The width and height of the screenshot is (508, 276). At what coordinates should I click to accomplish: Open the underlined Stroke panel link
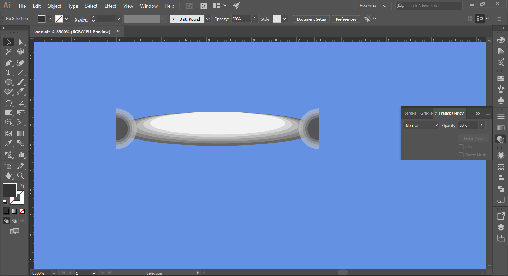81,19
